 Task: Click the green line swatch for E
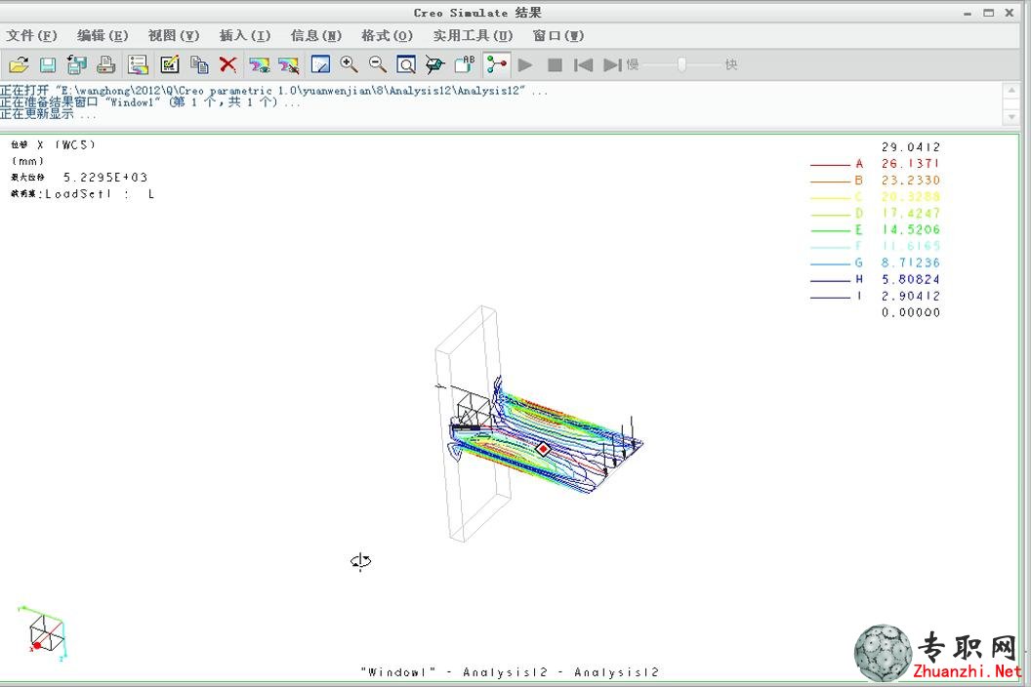(830, 230)
